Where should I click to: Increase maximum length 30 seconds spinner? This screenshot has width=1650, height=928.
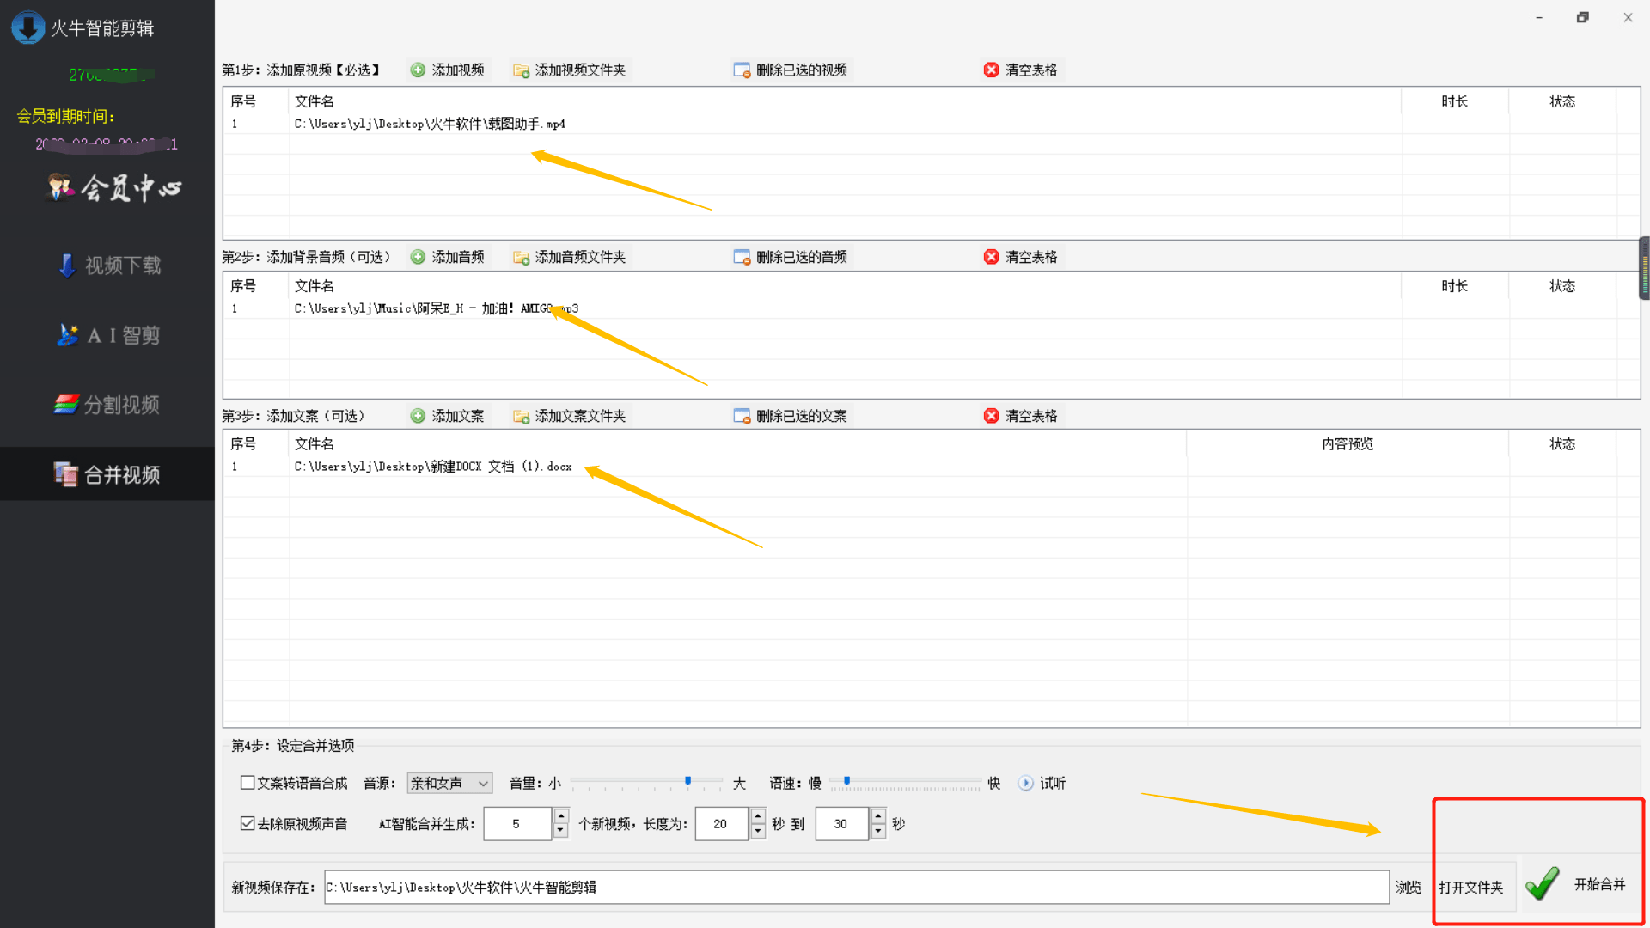(878, 816)
